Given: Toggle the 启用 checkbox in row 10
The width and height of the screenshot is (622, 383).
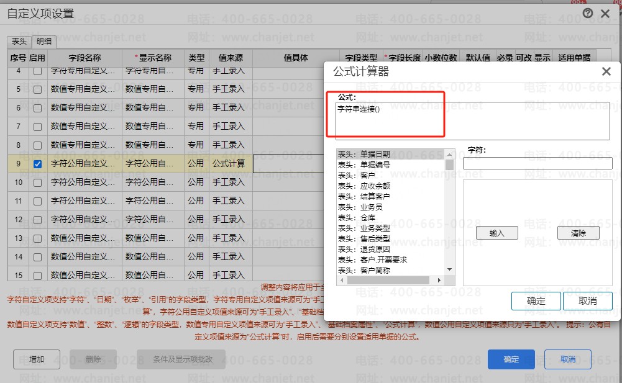Looking at the screenshot, I should tap(38, 182).
